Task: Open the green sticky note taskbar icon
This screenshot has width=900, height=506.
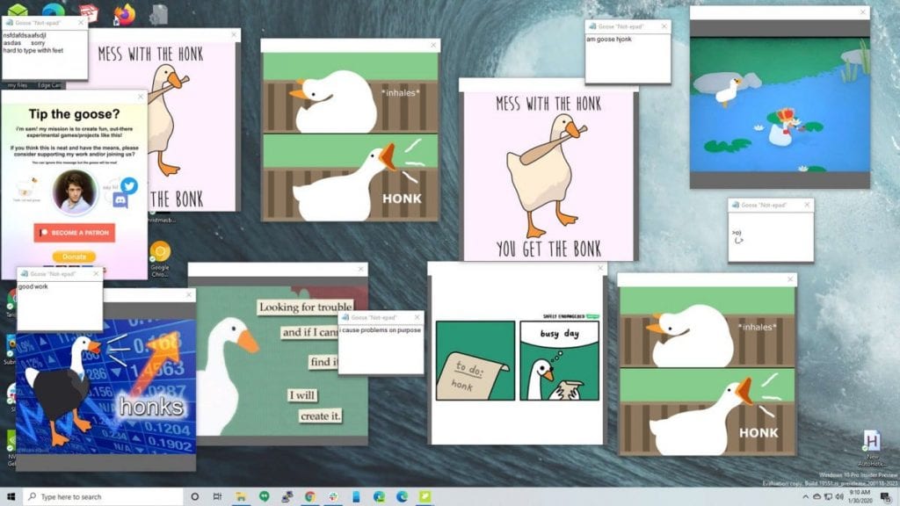Action: pos(425,496)
